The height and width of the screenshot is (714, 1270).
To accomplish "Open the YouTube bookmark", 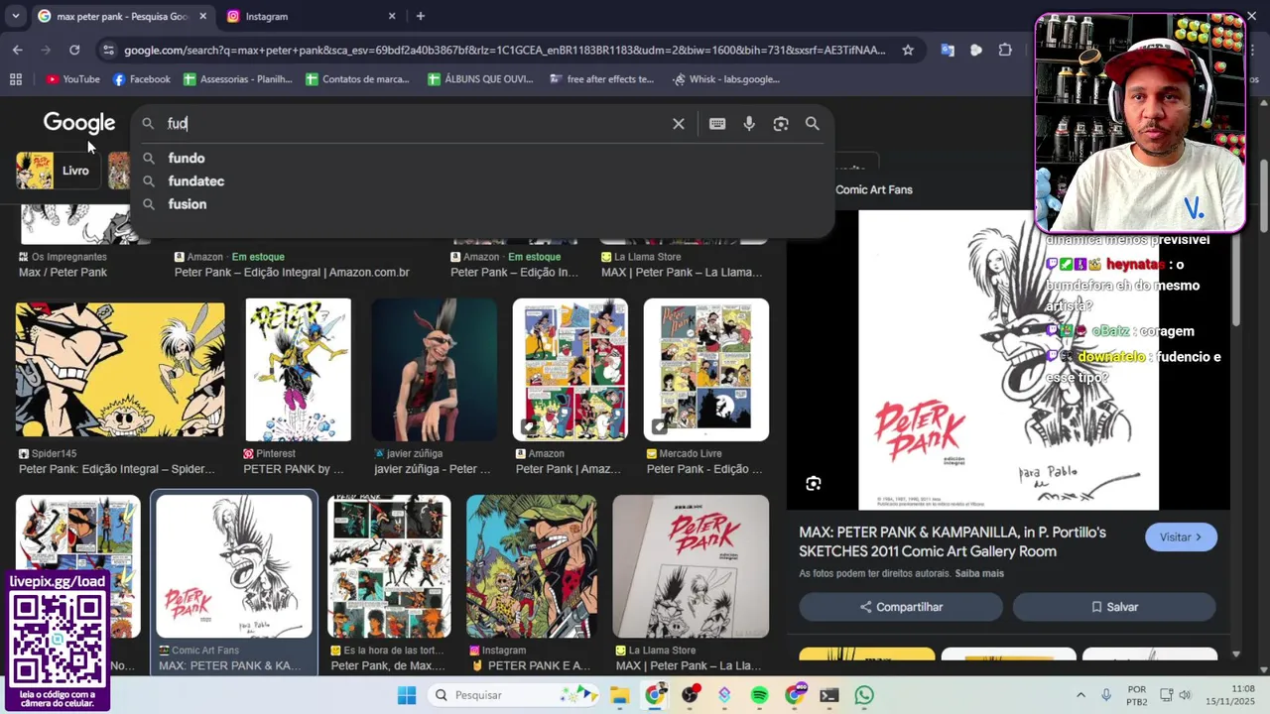I will pyautogui.click(x=72, y=79).
